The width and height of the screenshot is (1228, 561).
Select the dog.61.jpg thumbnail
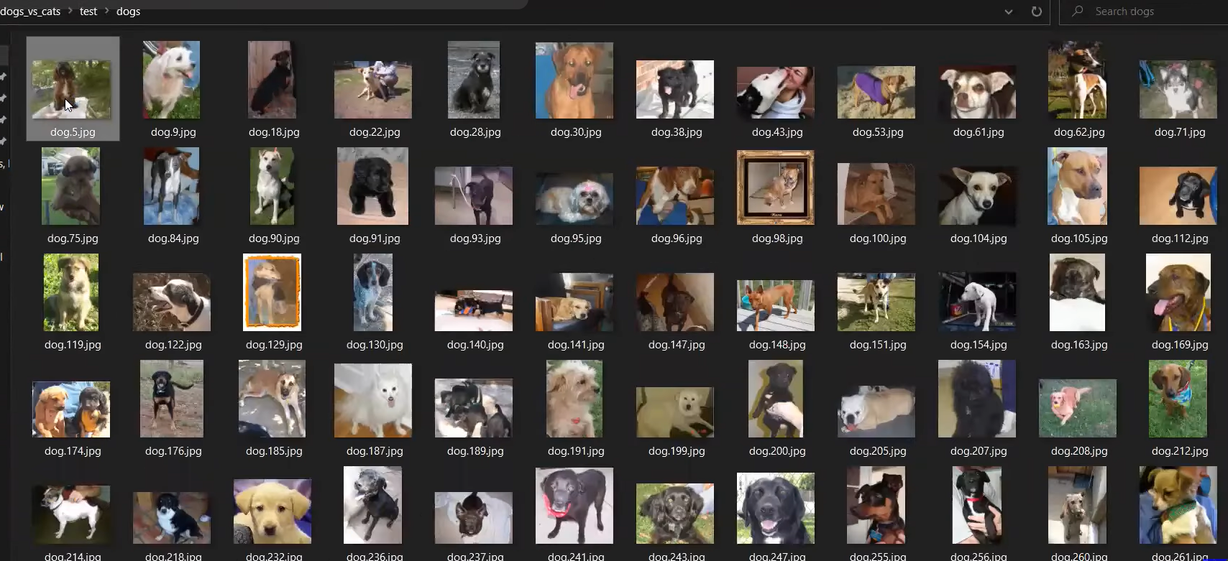977,93
